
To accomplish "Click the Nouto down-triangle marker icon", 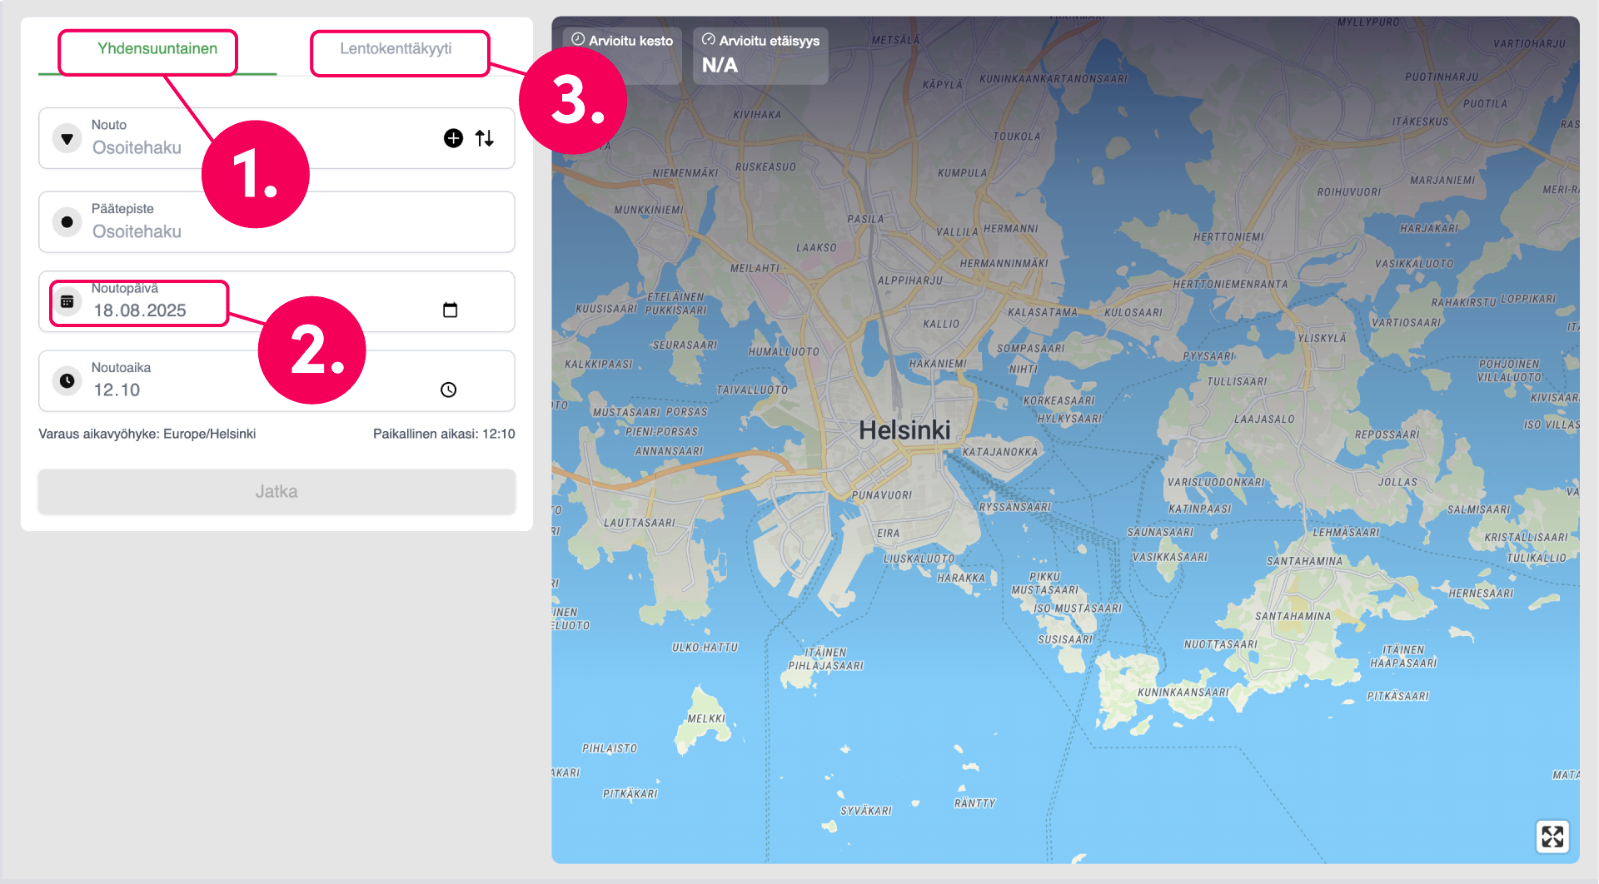I will click(67, 138).
